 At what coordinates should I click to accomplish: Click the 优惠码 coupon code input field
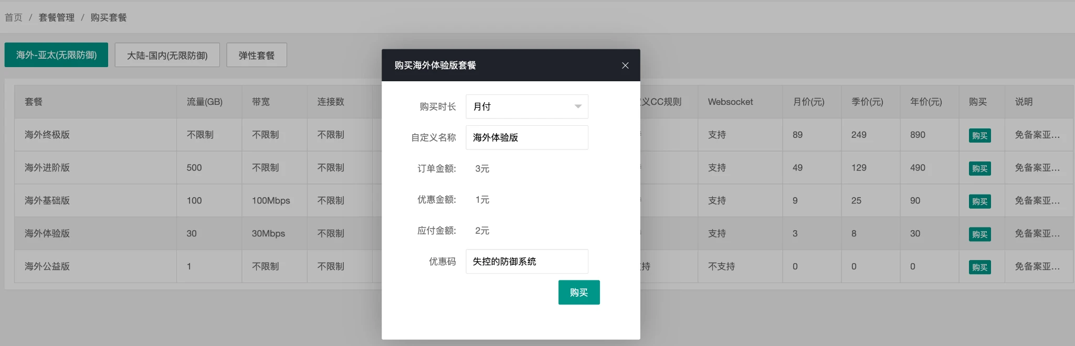[526, 261]
